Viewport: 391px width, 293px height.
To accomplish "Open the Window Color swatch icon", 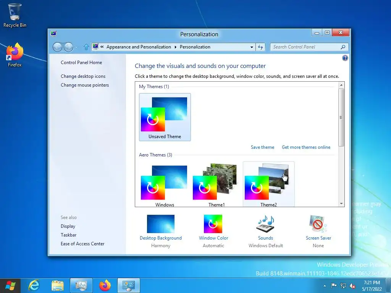I will [x=213, y=224].
